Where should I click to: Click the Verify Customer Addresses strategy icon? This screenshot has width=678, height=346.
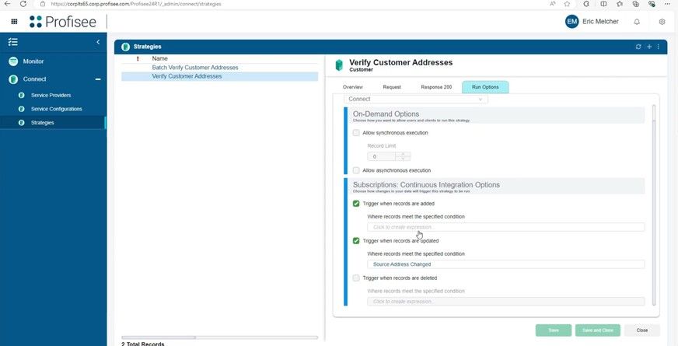click(x=339, y=65)
